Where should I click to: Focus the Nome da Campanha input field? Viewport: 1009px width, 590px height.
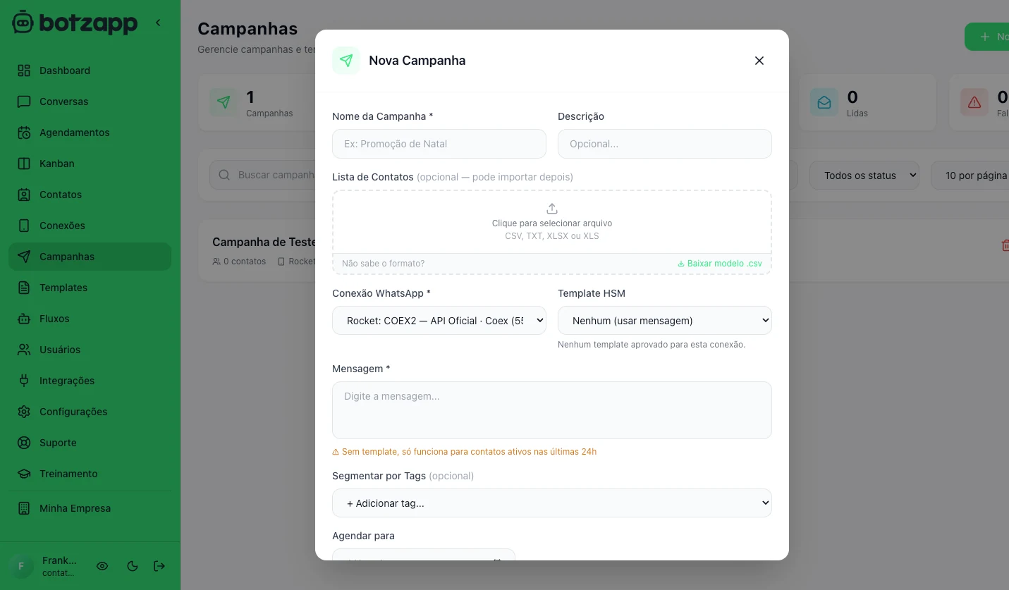(x=439, y=144)
